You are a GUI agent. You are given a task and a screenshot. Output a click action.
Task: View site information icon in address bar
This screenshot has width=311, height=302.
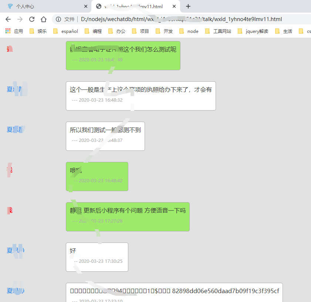click(x=58, y=19)
